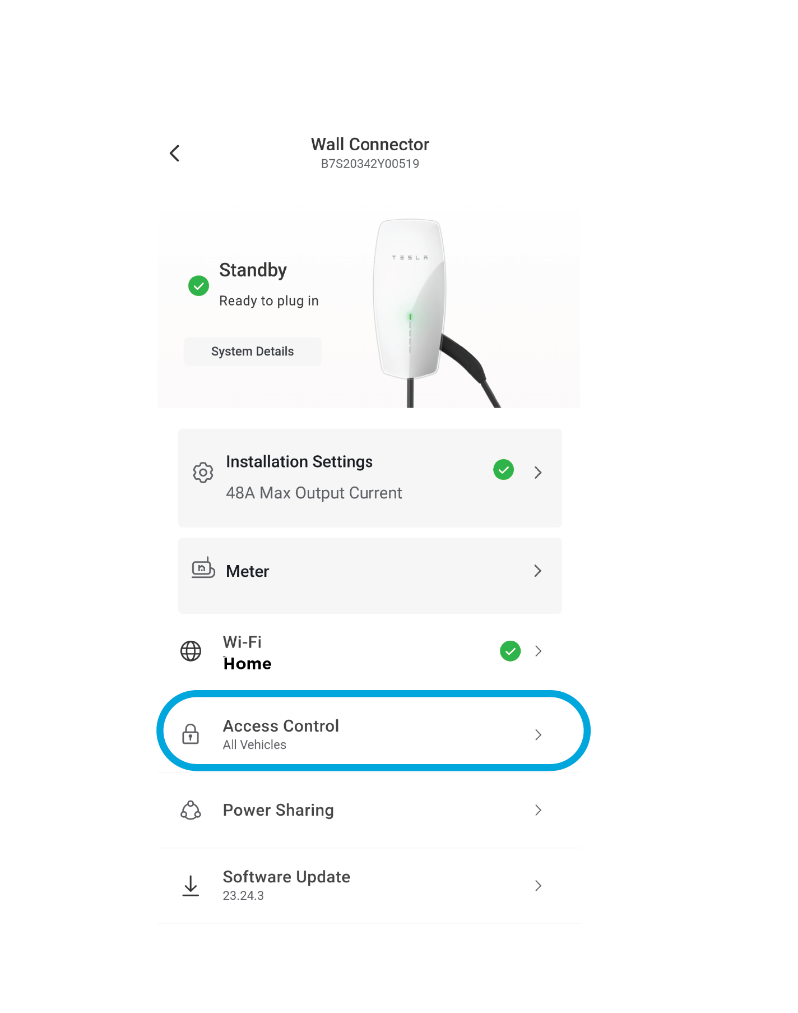Open the Power Sharing menu item
This screenshot has width=798, height=1013.
pyautogui.click(x=369, y=810)
